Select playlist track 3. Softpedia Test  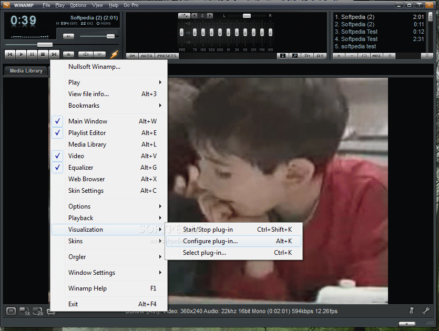(380, 32)
